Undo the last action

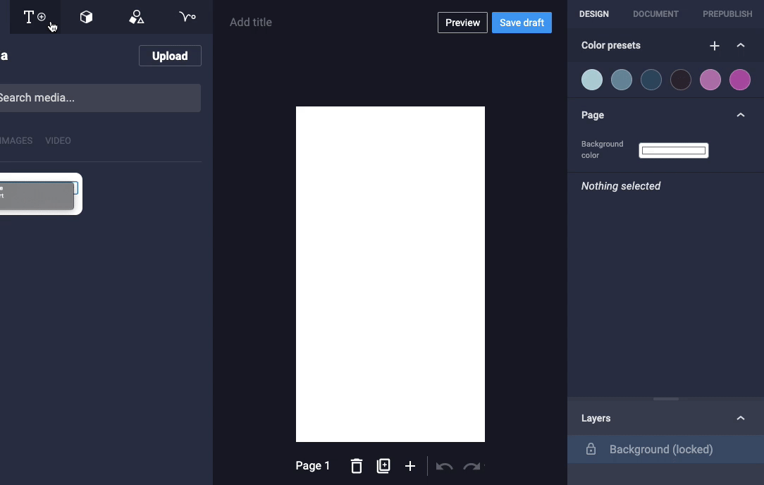(x=444, y=466)
